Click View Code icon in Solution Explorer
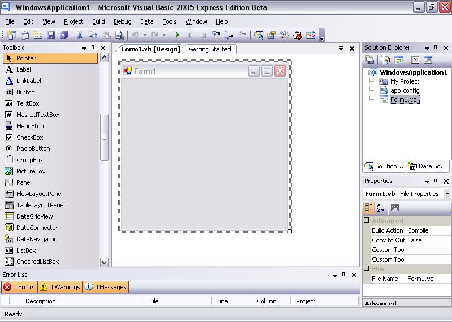This screenshot has height=322, width=452. tap(415, 60)
